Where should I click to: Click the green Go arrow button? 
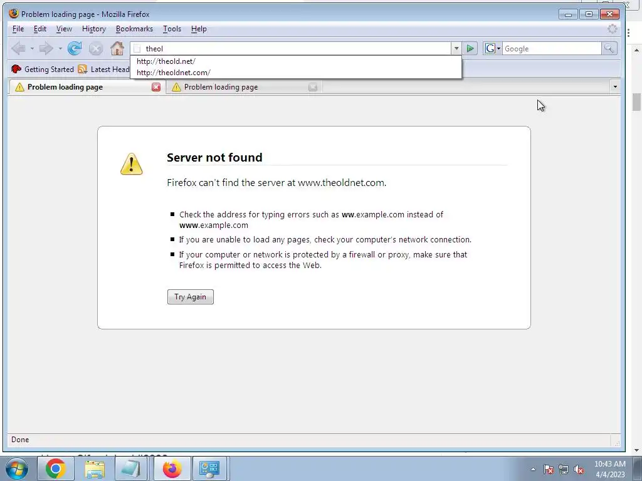tap(470, 49)
